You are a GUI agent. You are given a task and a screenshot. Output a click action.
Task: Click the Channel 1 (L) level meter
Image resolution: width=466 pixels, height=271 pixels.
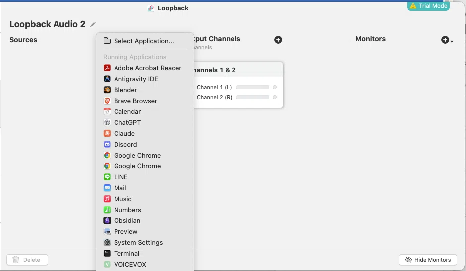tap(253, 87)
